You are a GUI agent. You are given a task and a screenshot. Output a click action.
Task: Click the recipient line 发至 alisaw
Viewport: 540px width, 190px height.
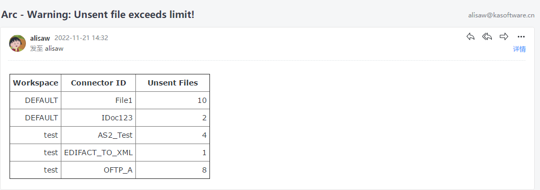pyautogui.click(x=47, y=49)
